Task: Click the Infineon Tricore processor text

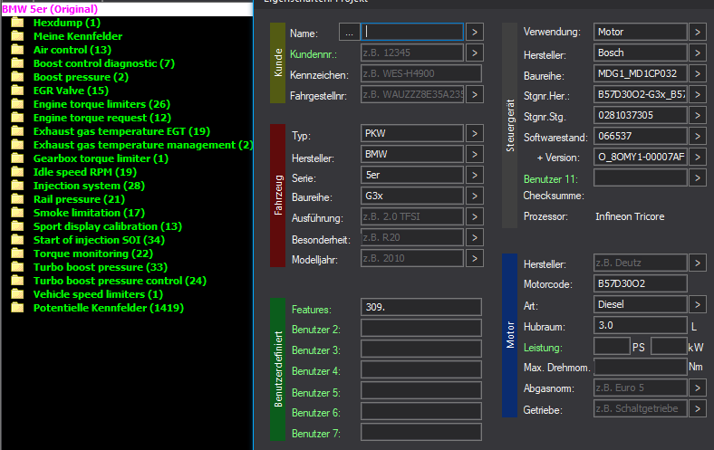Action: tap(630, 216)
